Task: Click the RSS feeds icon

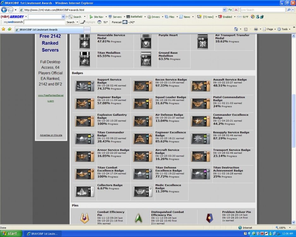Action: tap(246, 29)
